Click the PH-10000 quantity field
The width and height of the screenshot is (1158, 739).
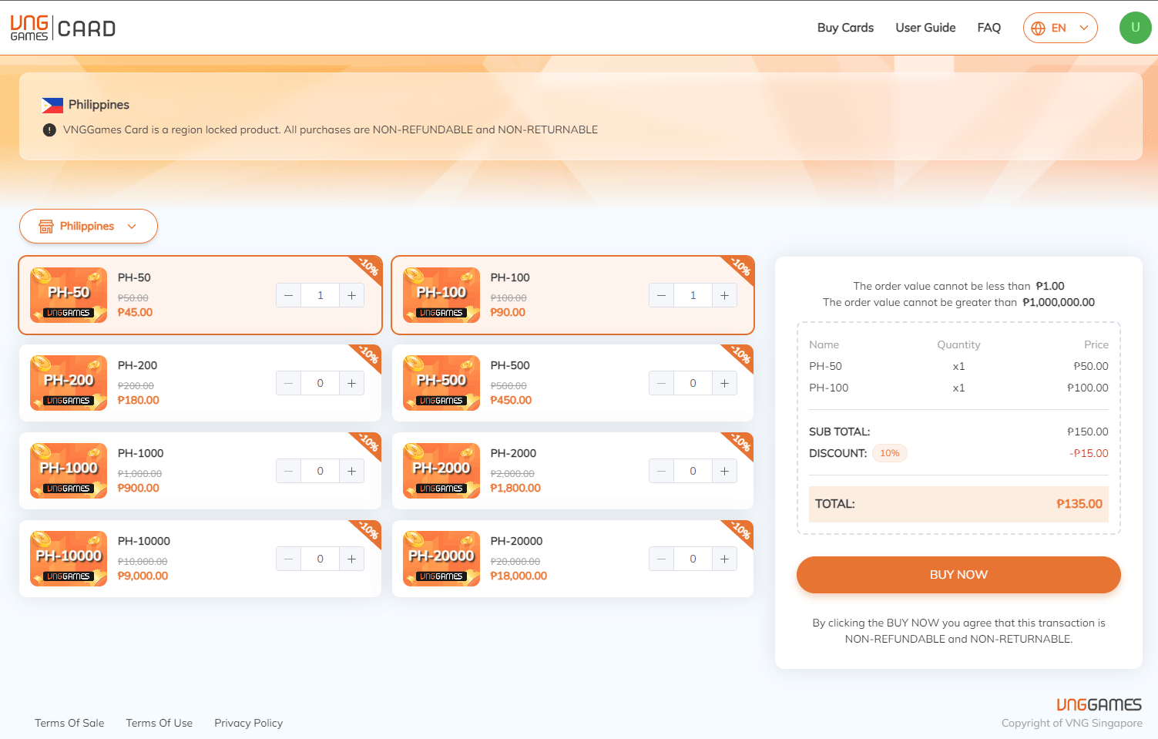321,559
